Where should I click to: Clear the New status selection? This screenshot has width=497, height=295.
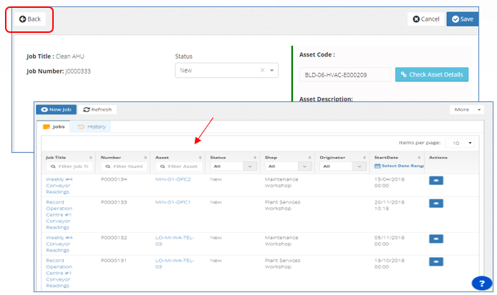(x=262, y=70)
